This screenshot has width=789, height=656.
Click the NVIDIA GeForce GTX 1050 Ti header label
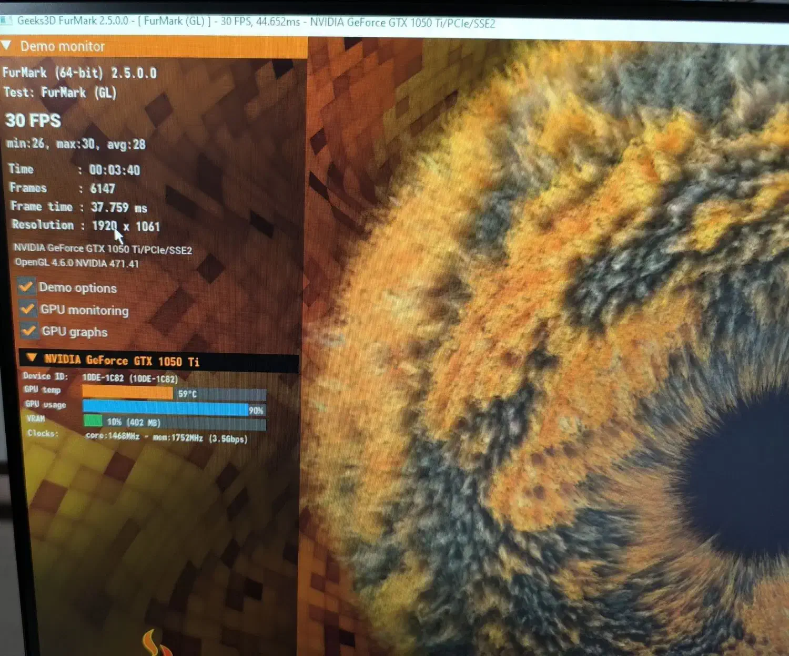click(122, 361)
